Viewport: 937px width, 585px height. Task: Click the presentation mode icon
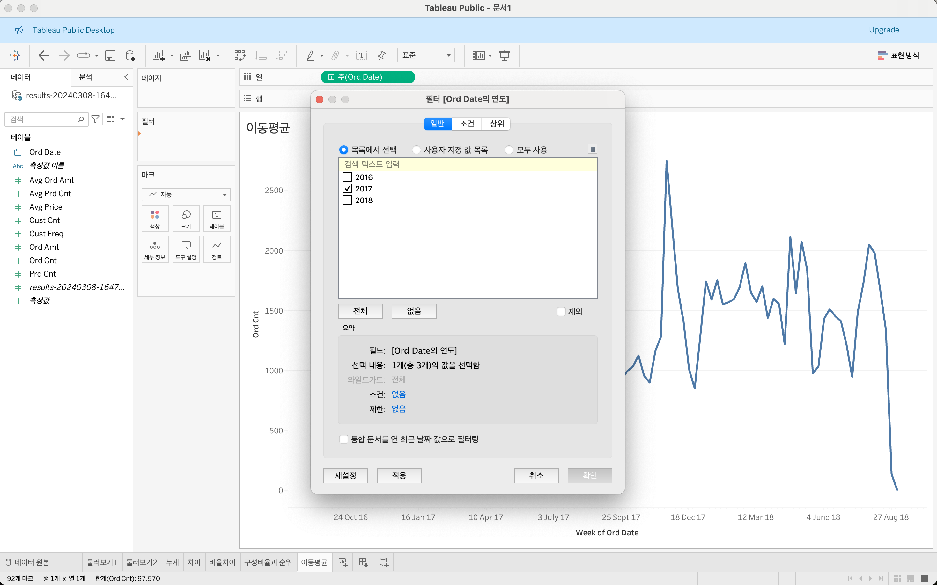tap(504, 55)
